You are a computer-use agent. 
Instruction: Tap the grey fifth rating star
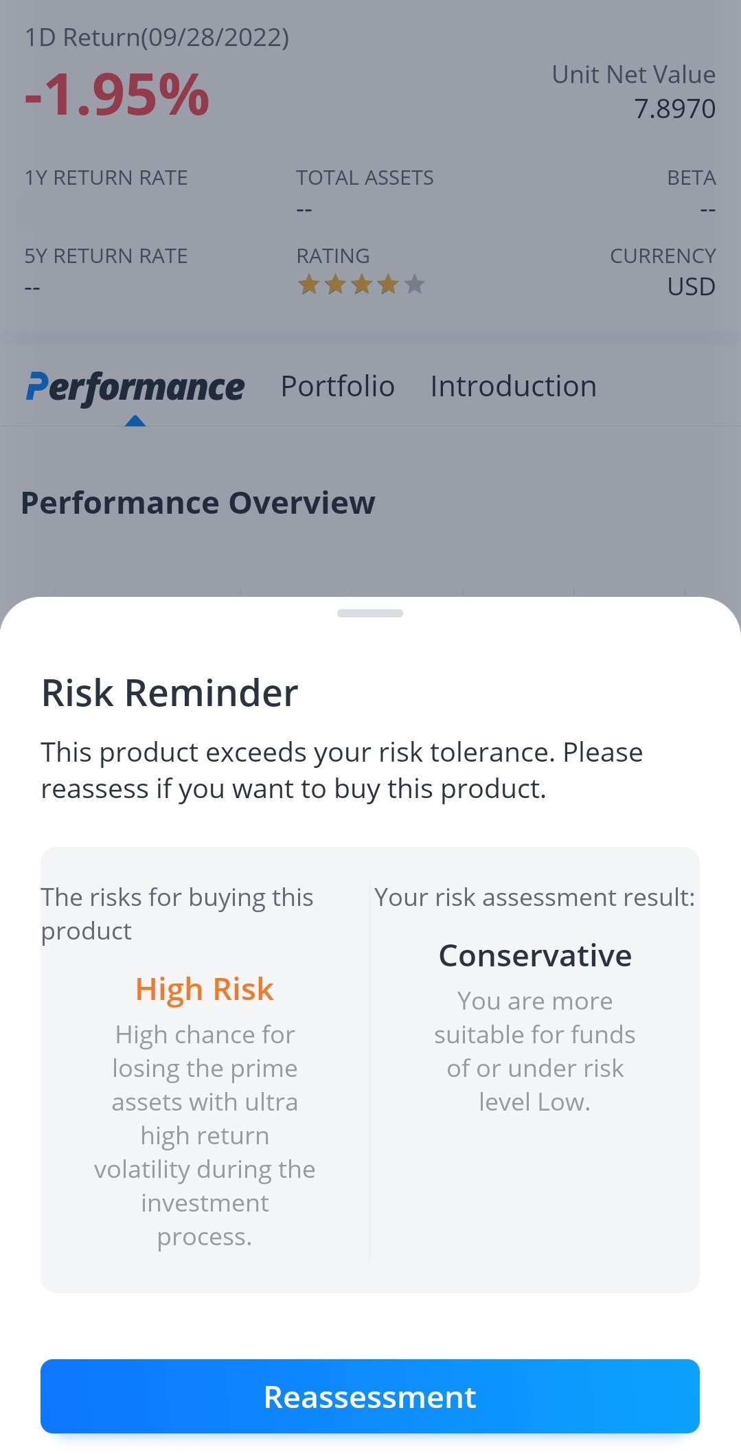pyautogui.click(x=414, y=284)
